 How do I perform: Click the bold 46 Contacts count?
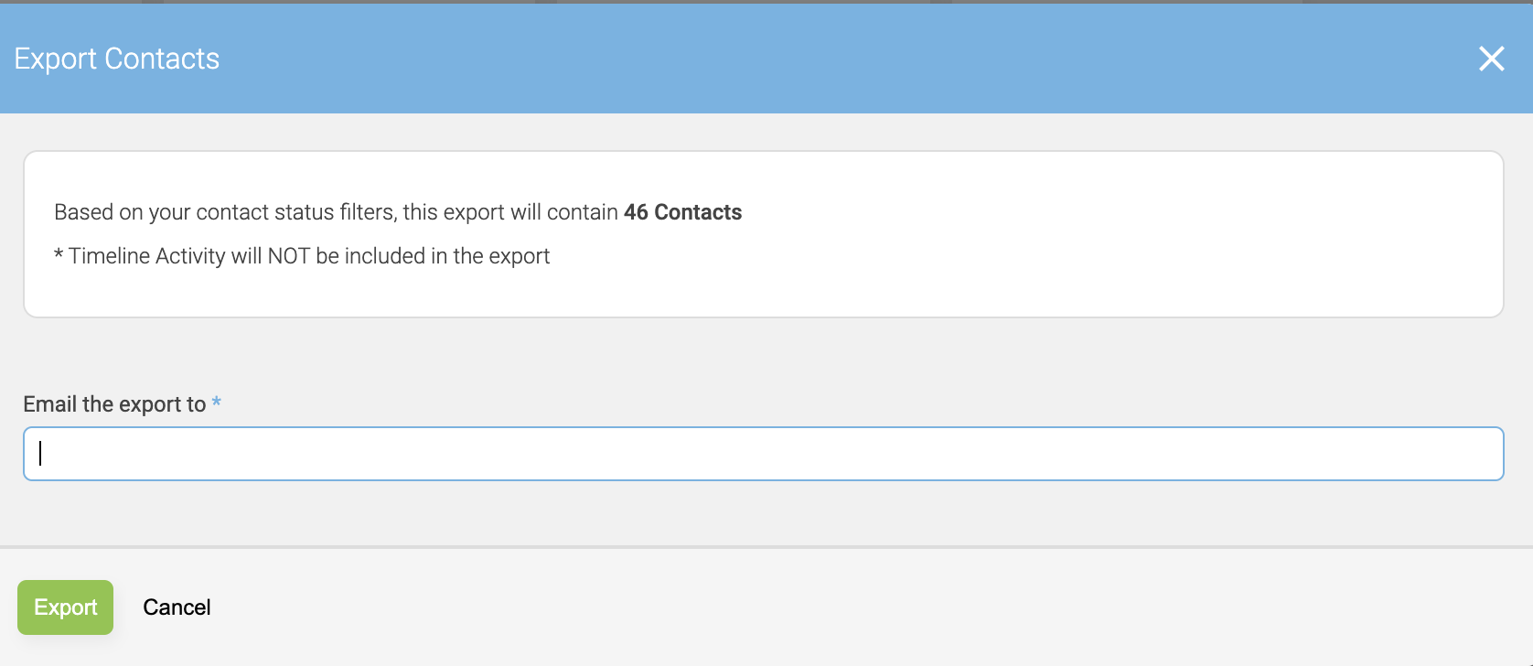(682, 212)
